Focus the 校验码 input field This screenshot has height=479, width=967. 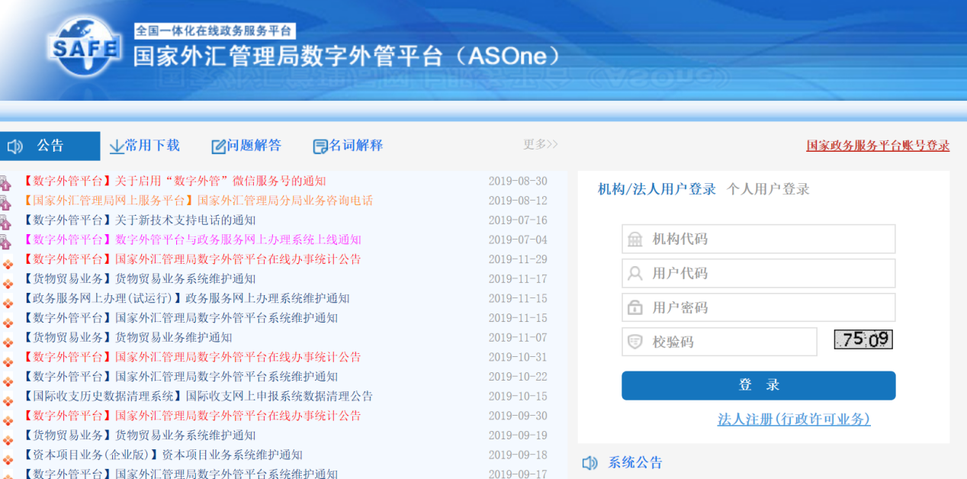(719, 342)
